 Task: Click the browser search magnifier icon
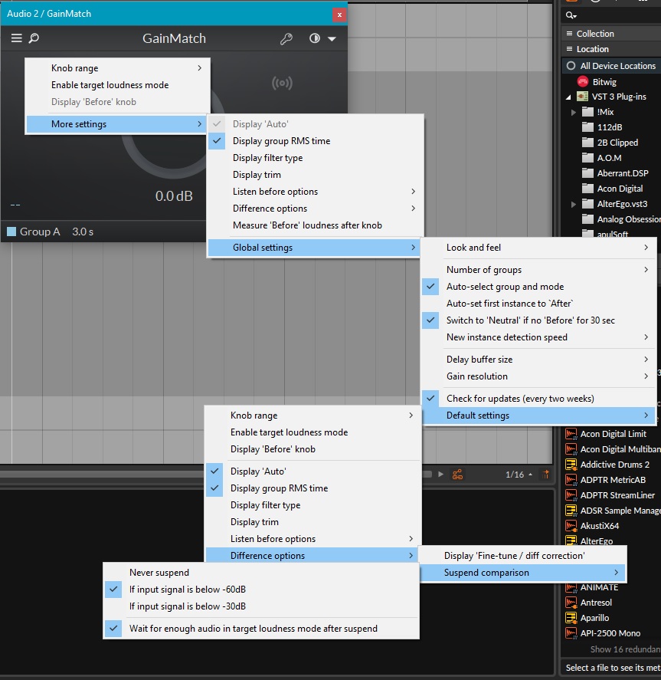click(571, 15)
